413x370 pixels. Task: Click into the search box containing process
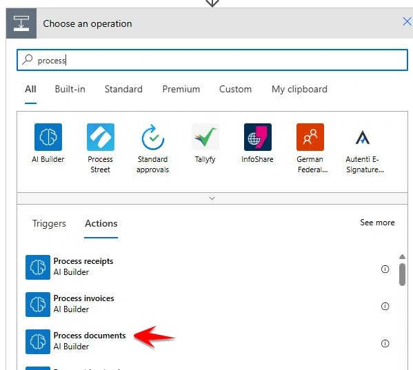(212, 60)
